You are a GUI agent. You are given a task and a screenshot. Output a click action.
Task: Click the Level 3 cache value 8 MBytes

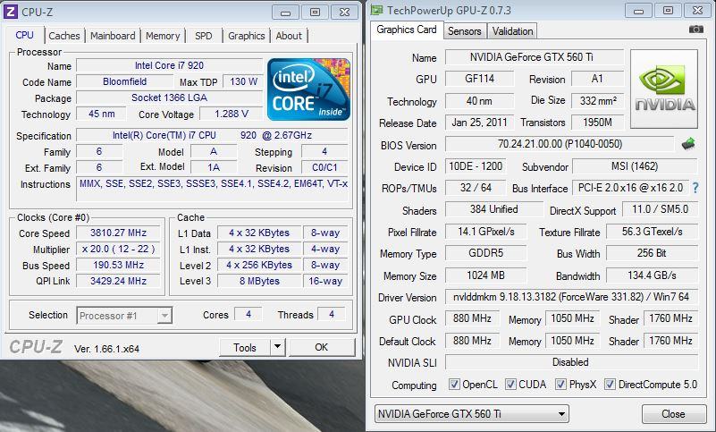tap(259, 281)
